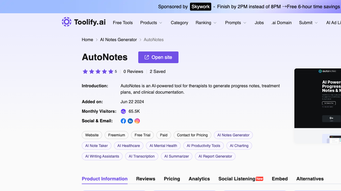Click the AI Healthcare tag
The image size is (341, 191).
129,146
